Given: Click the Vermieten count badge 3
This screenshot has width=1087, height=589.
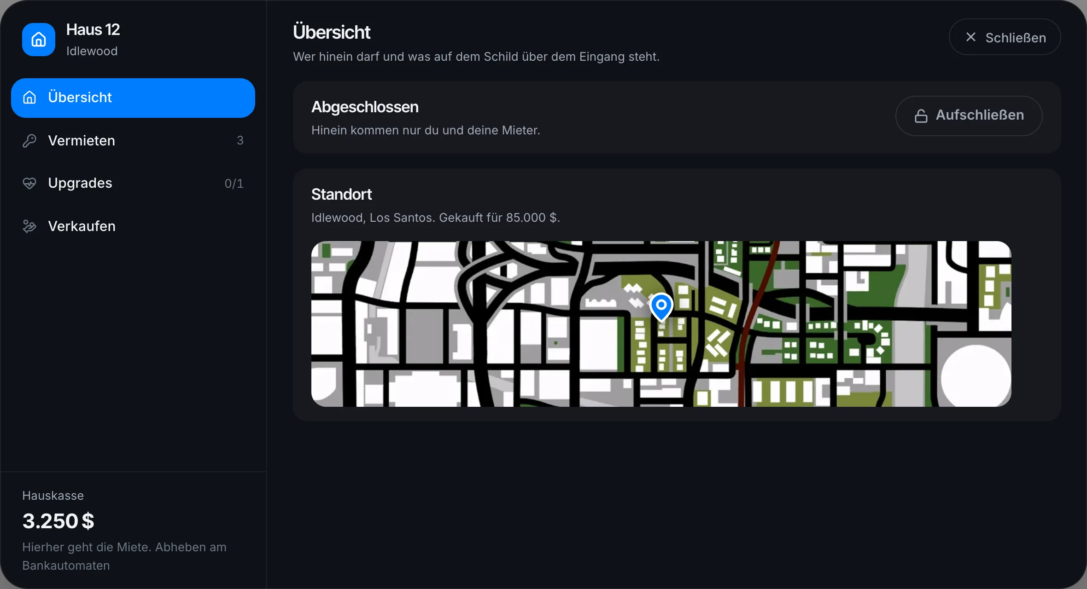Looking at the screenshot, I should (240, 140).
